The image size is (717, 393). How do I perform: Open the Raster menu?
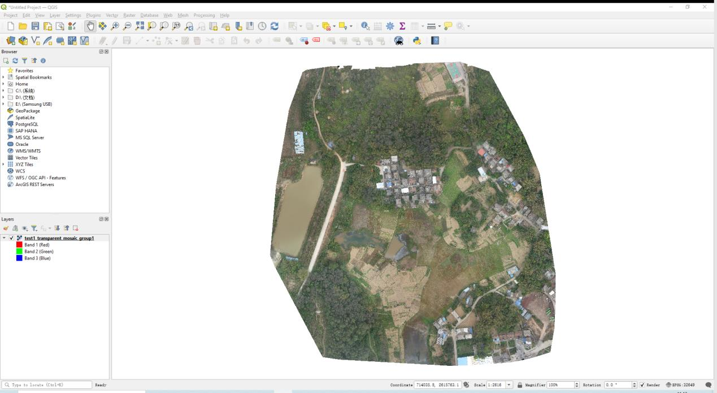(129, 15)
